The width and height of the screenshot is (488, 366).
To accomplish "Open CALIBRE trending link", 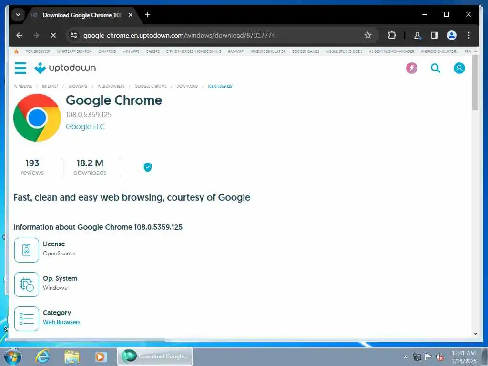I will (152, 51).
